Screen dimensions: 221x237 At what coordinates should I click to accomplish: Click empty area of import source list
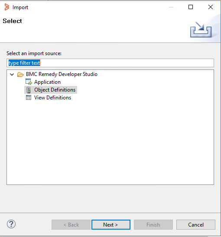110,142
